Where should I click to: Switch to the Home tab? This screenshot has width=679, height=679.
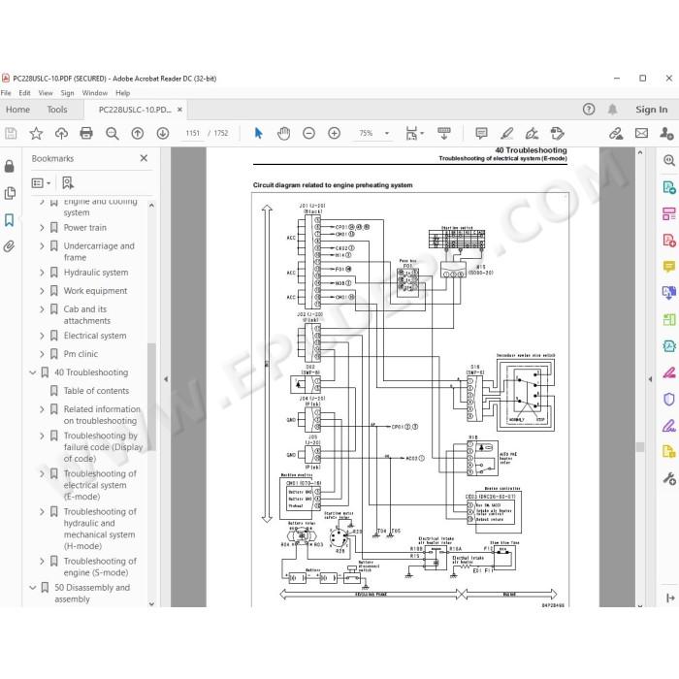[17, 110]
